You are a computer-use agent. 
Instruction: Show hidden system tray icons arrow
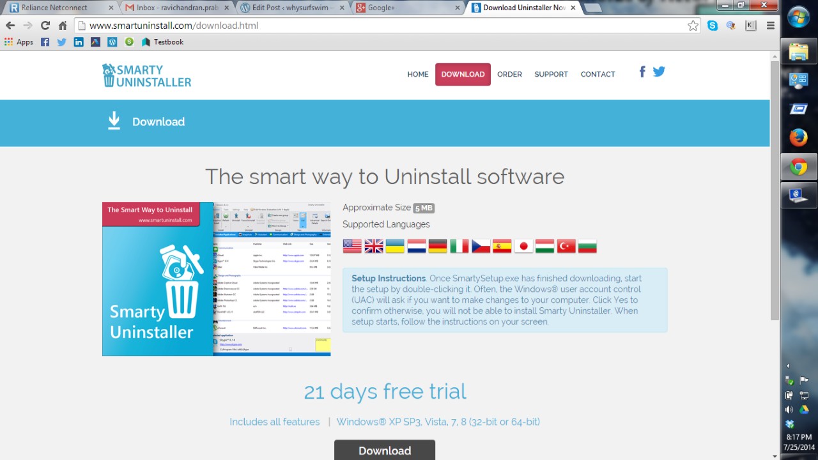tap(788, 366)
